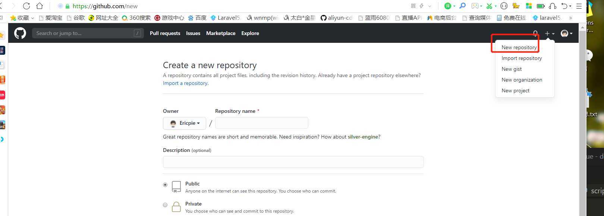Select the Public repository radio button
The image size is (604, 216).
click(165, 185)
